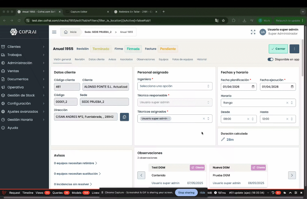Screen dimensions: 307x199
Task: Click the pencil icon beside calculated duration
Action: pos(223,140)
